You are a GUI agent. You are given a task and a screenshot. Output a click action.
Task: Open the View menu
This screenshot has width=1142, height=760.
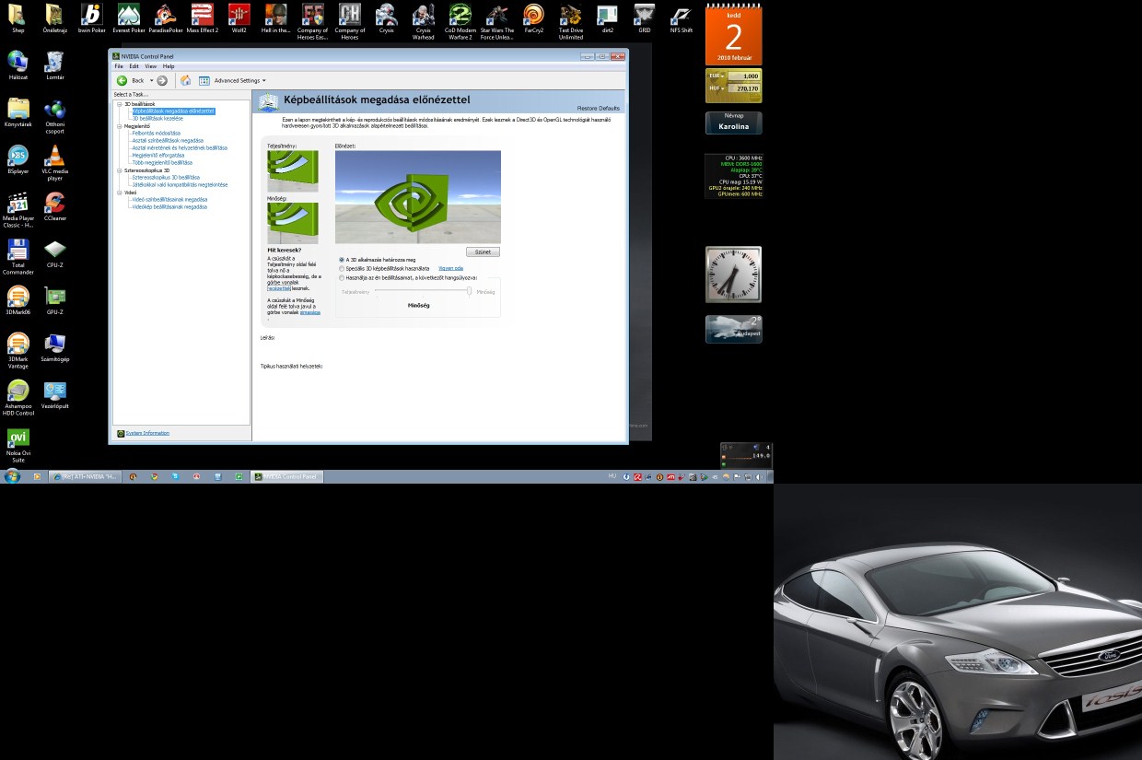click(151, 66)
